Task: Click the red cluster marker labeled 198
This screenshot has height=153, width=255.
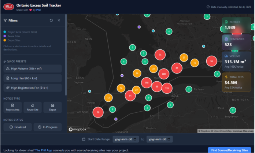Action: click(x=147, y=83)
